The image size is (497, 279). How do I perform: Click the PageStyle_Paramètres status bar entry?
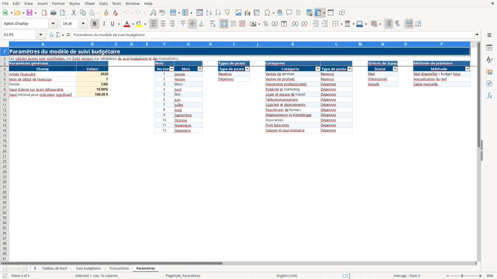183,276
